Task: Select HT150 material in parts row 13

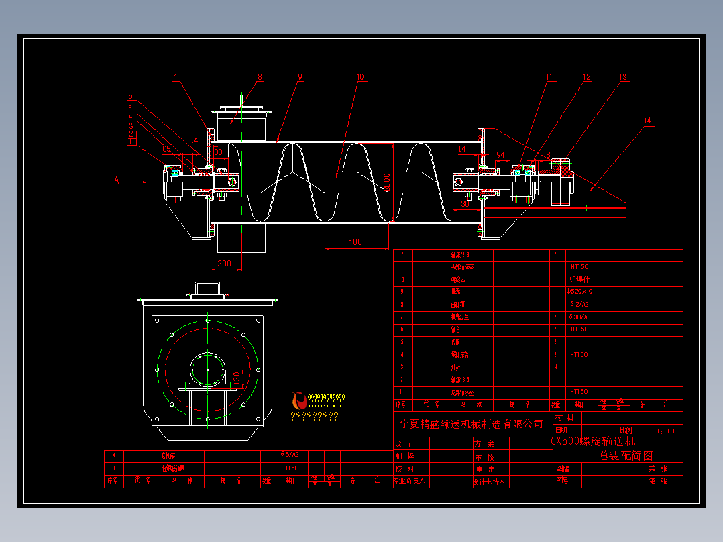Action: point(290,468)
